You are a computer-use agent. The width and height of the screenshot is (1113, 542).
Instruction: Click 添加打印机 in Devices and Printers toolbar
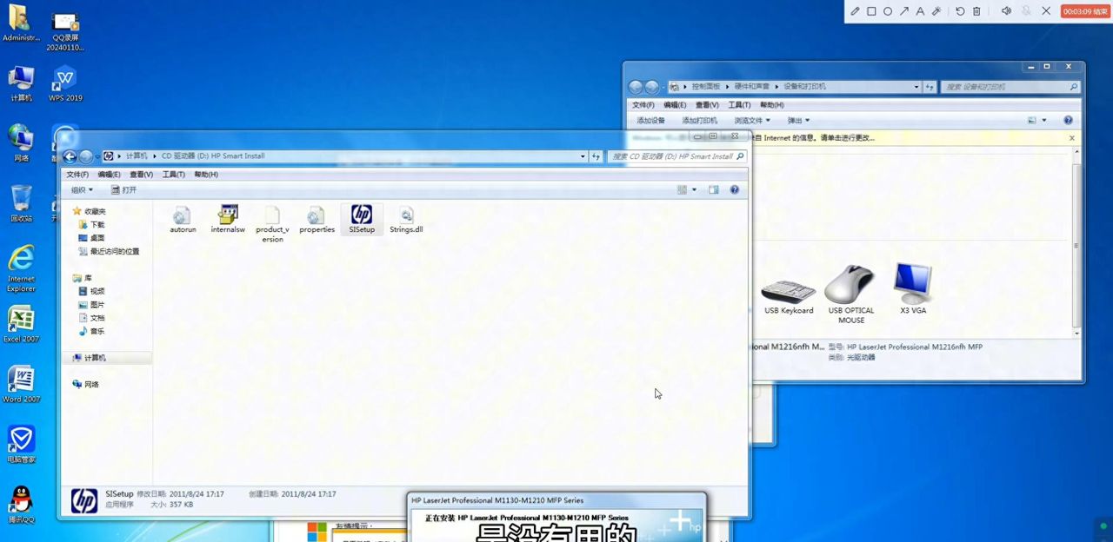click(x=700, y=121)
